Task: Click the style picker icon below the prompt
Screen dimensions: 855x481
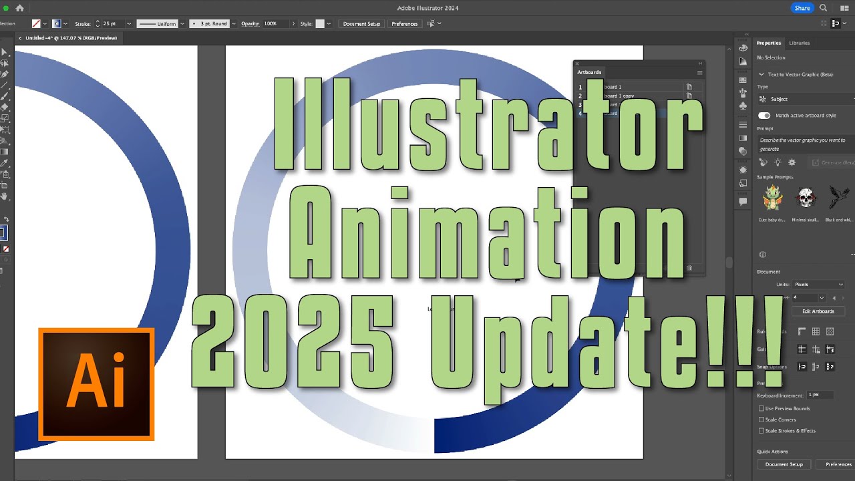Action: pyautogui.click(x=763, y=162)
